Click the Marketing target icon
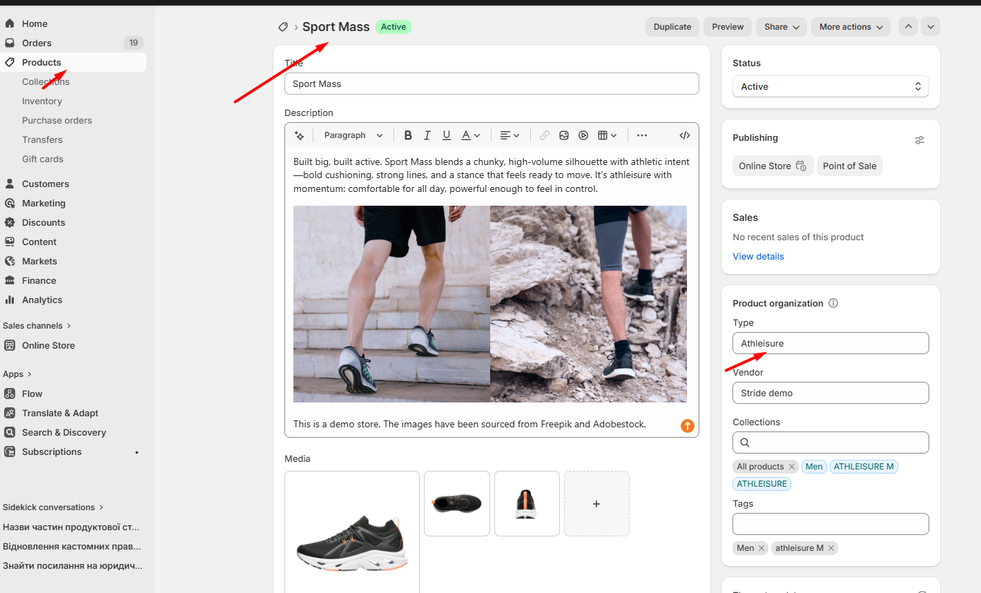This screenshot has height=593, width=981. 10,203
